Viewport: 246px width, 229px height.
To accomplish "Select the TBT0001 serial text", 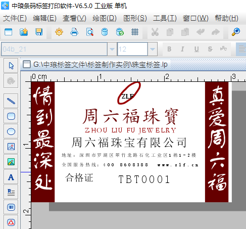I will pos(144,179).
